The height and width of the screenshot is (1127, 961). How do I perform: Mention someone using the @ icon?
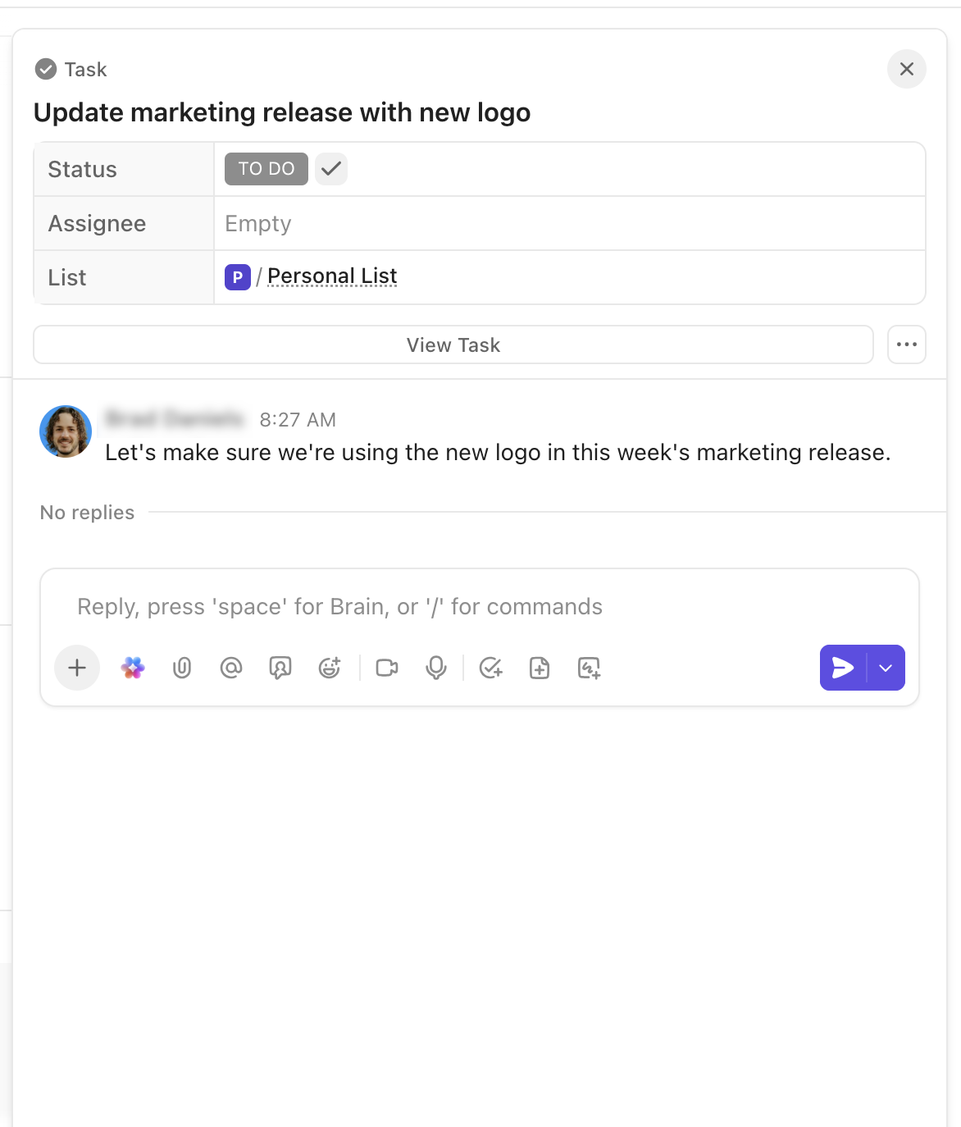tap(231, 668)
